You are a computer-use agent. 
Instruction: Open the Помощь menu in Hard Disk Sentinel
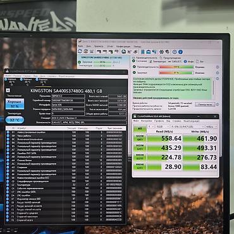coord(137,46)
